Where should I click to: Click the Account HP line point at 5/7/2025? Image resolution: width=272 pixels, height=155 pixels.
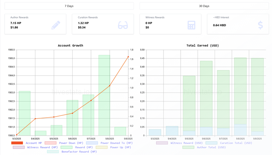tap(91, 101)
